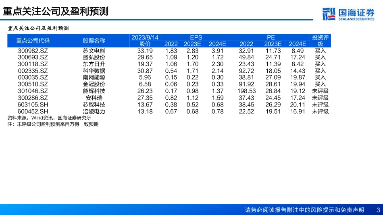Click the EPS group header
Viewport: 383px width, 215px height.
pyautogui.click(x=196, y=37)
